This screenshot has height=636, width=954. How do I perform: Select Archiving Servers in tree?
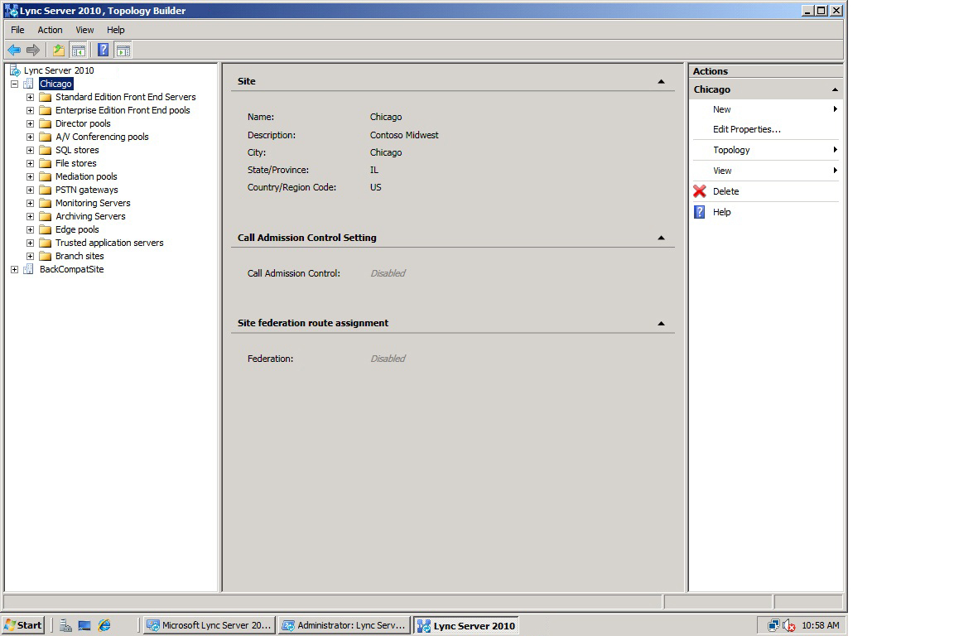pyautogui.click(x=90, y=216)
